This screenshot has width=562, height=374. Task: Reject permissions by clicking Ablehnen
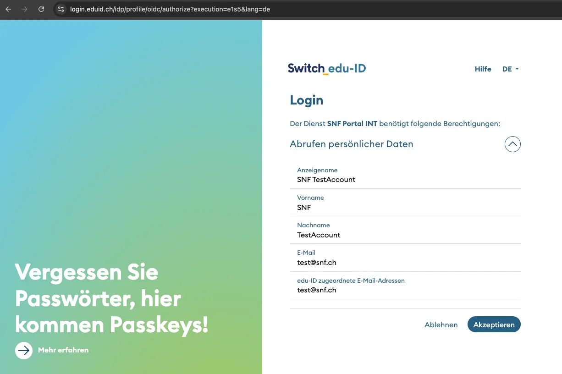[441, 324]
